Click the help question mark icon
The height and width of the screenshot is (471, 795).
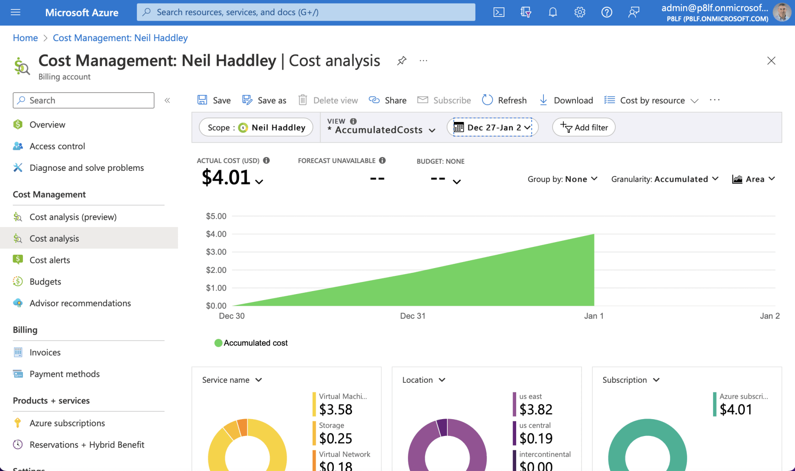[606, 12]
